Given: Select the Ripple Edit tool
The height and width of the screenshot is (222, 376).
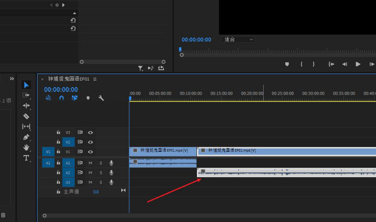Looking at the screenshot, I should (26, 106).
